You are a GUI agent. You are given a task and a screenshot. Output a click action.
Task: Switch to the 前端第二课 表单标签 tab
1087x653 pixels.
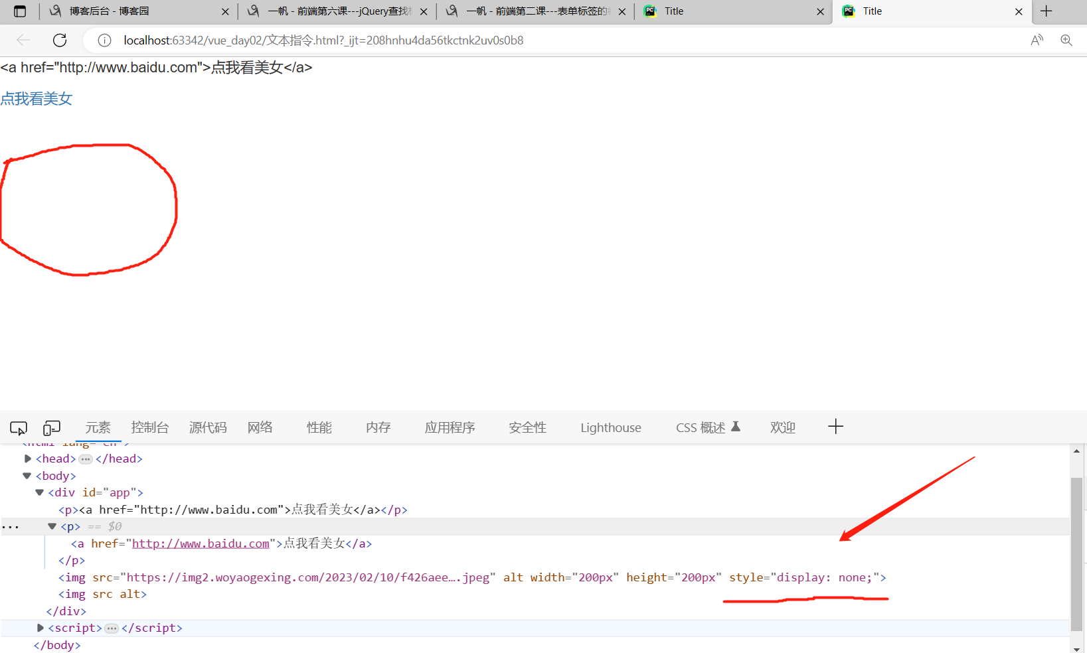537,11
